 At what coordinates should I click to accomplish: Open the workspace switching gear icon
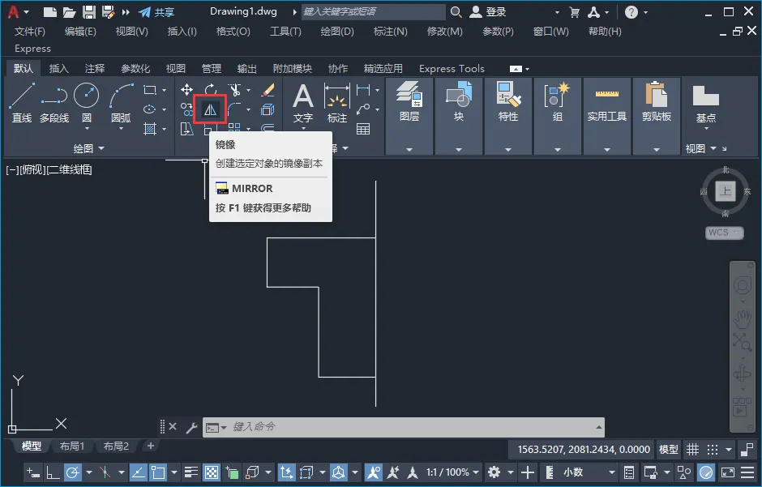(x=494, y=472)
